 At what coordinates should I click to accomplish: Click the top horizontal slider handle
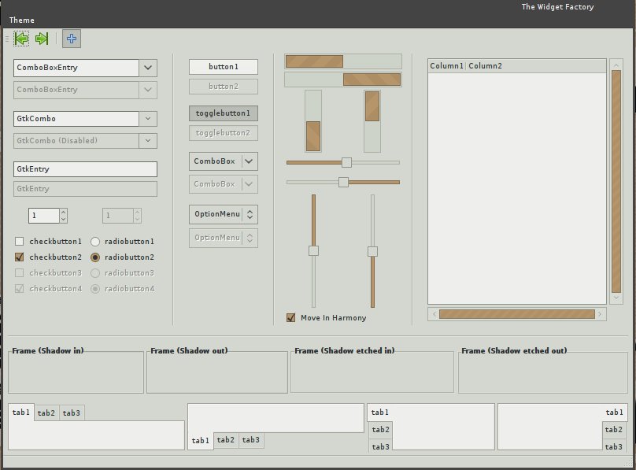346,163
